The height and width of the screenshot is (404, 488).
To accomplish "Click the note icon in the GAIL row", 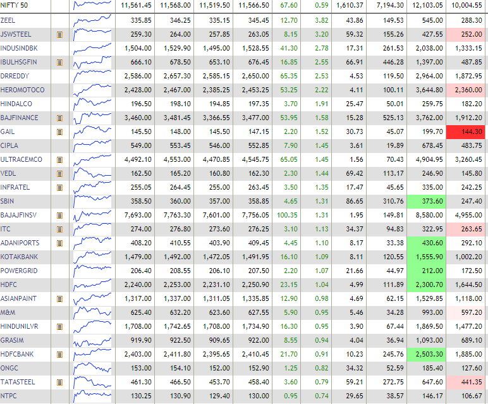I will coord(59,132).
